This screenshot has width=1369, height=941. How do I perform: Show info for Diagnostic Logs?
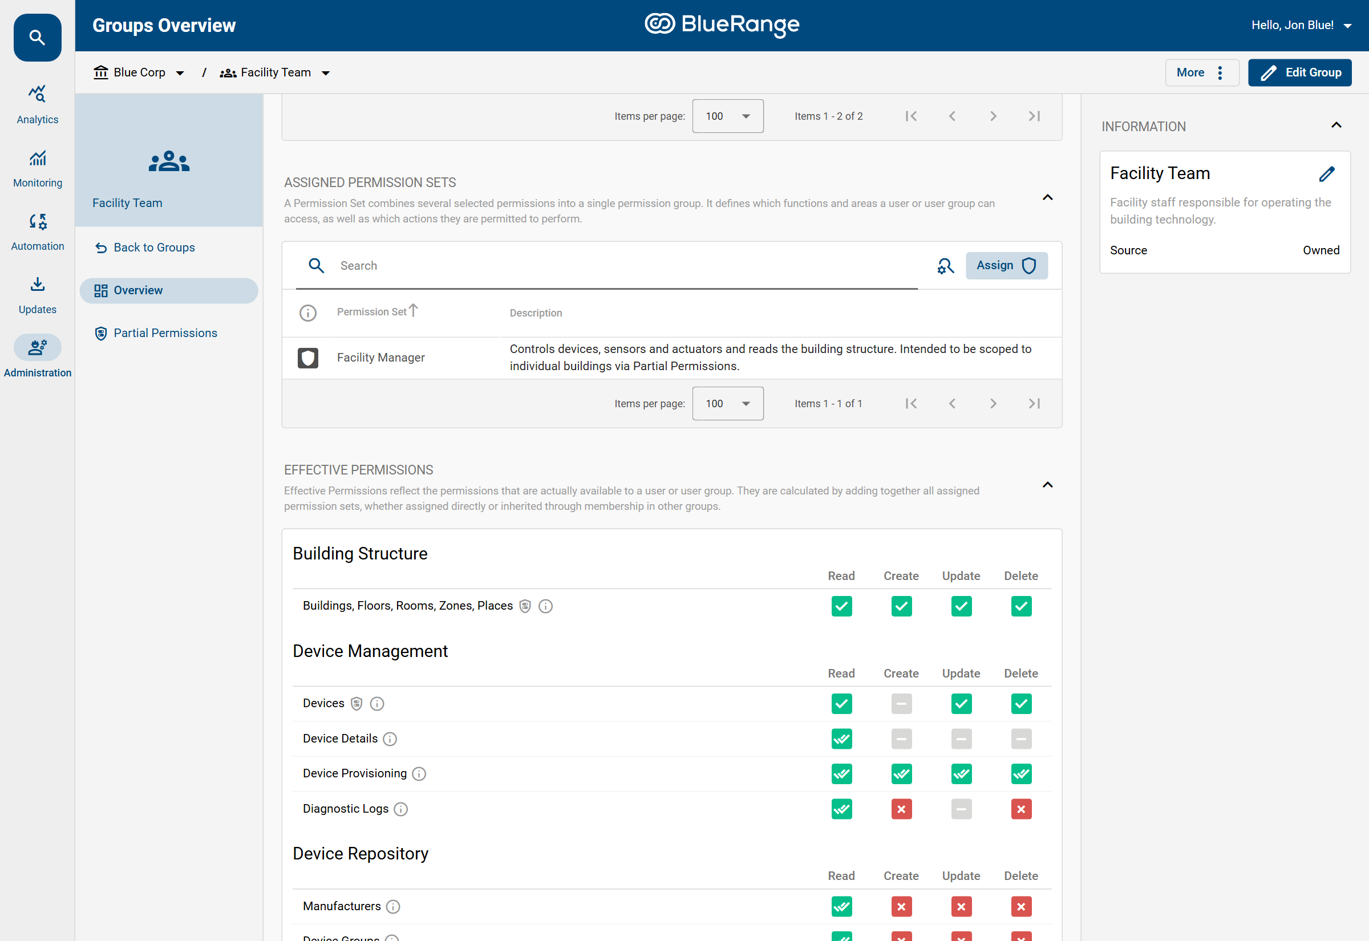tap(400, 809)
